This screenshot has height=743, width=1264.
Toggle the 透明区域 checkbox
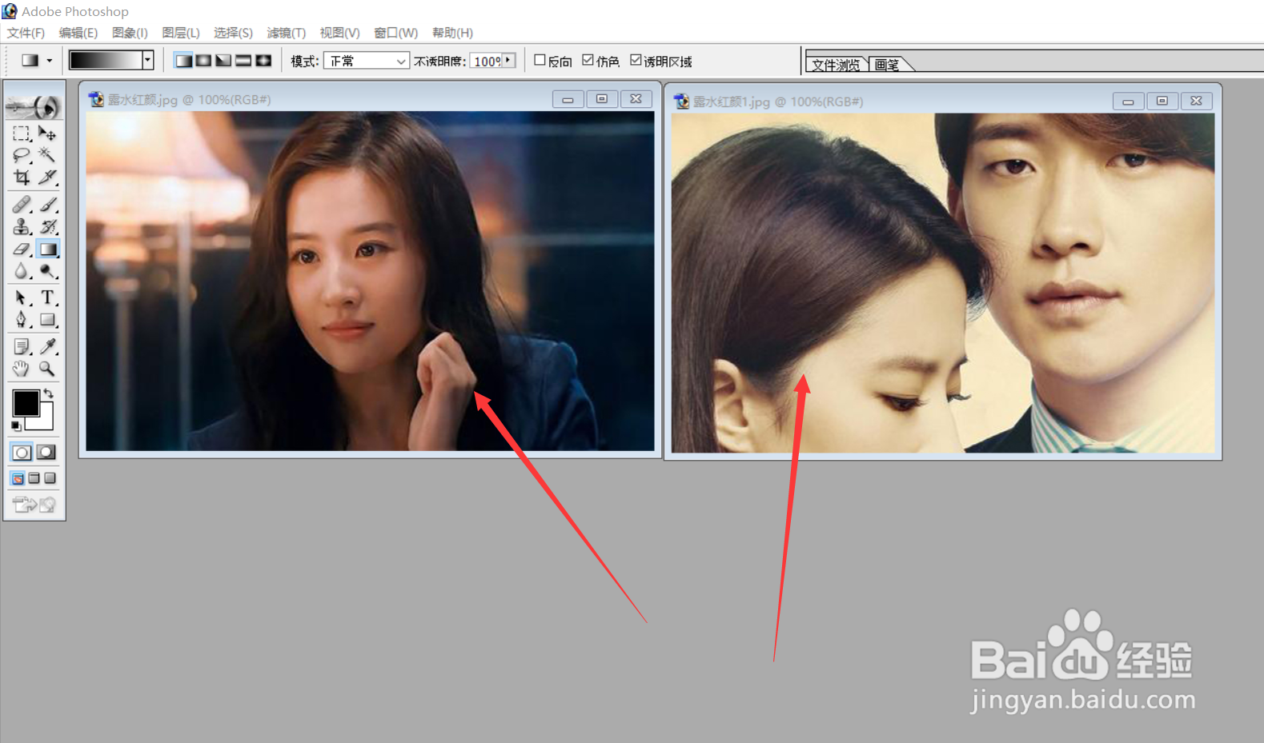pyautogui.click(x=636, y=60)
